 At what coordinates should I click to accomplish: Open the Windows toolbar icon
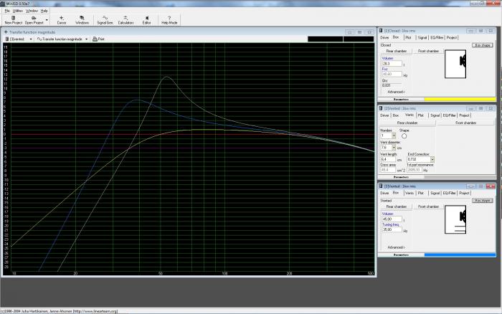(x=82, y=19)
